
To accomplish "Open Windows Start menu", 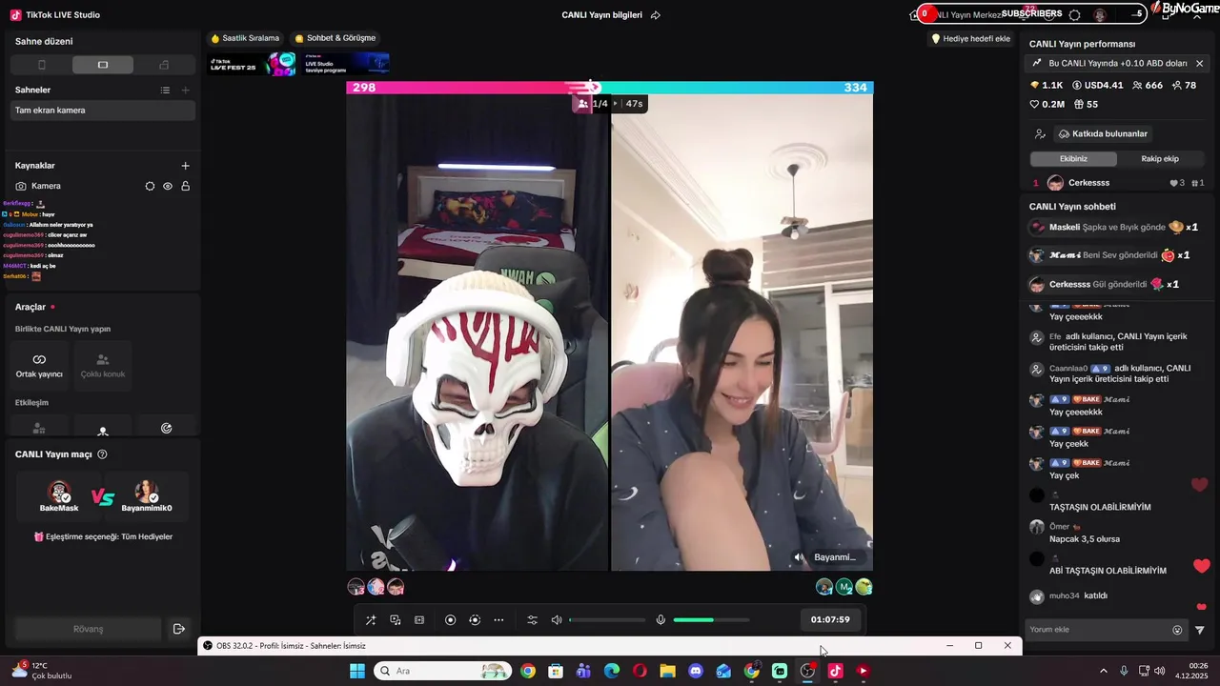I will (x=357, y=671).
